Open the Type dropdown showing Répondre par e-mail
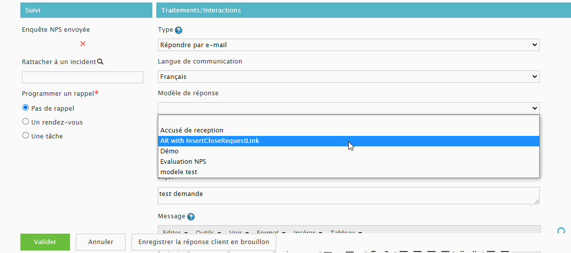571x253 pixels. (348, 45)
